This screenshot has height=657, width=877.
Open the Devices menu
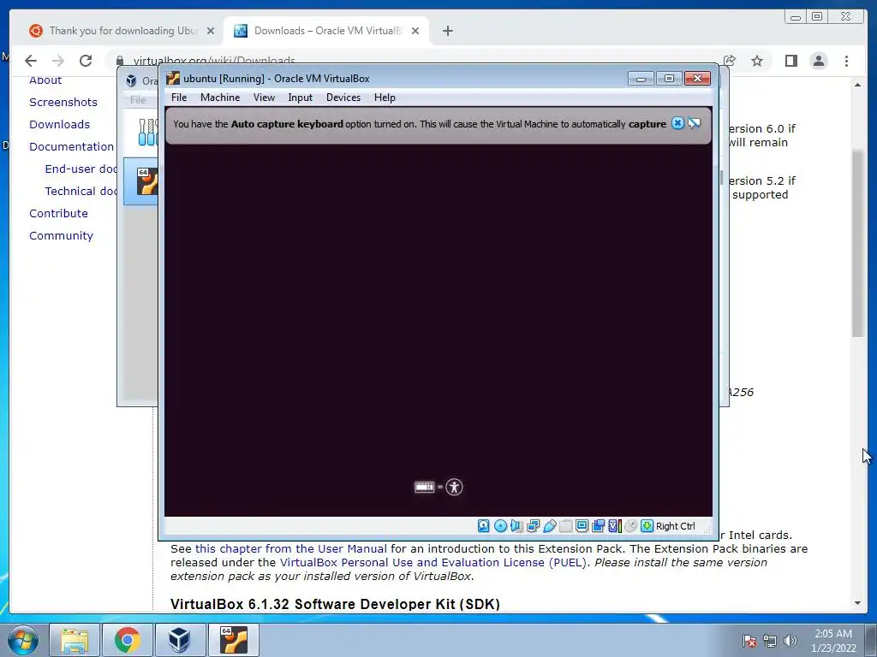(x=343, y=98)
